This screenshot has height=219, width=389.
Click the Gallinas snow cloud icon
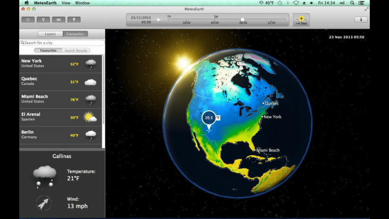[x=45, y=177]
